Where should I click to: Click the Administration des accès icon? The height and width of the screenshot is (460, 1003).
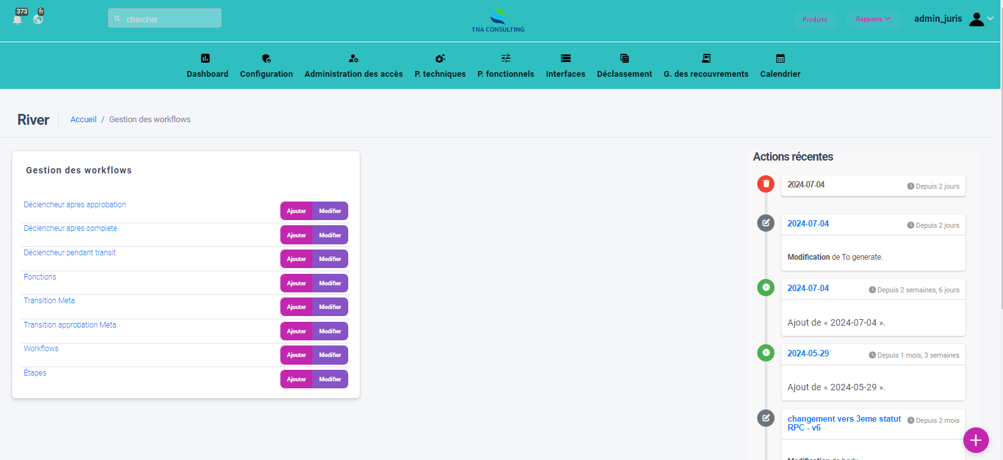click(x=353, y=58)
